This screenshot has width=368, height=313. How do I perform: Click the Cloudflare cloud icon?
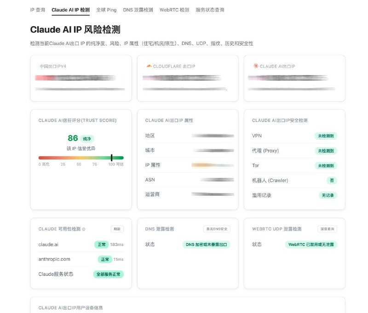149,66
